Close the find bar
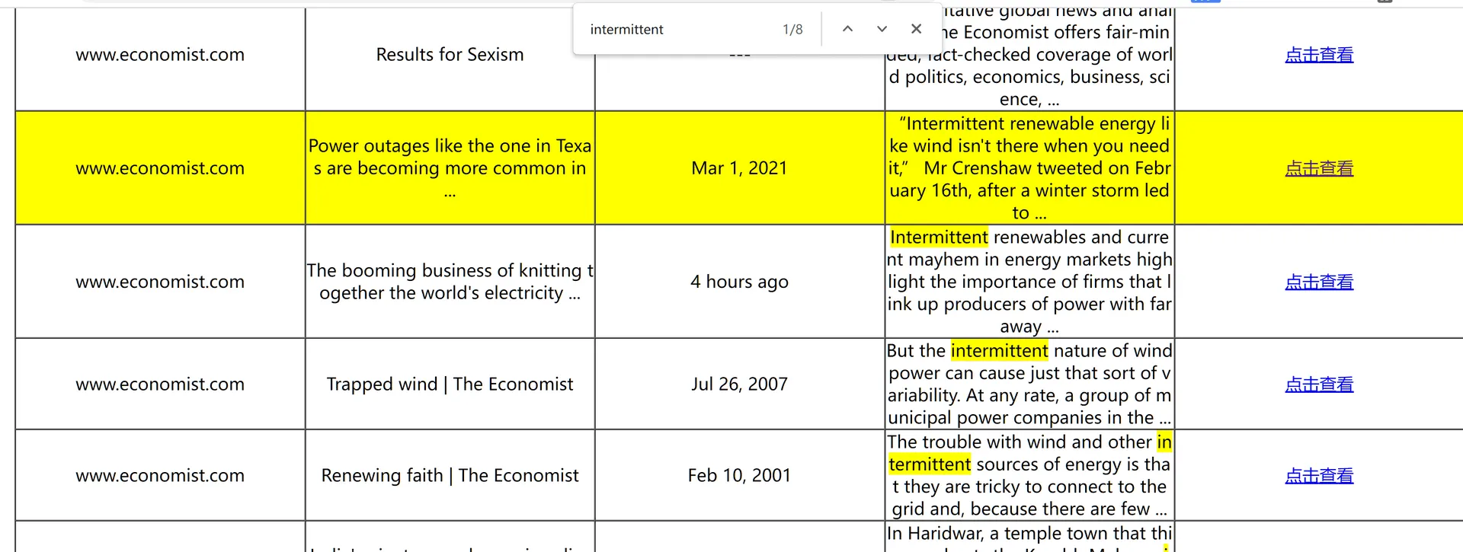Image resolution: width=1463 pixels, height=552 pixels. pyautogui.click(x=916, y=29)
